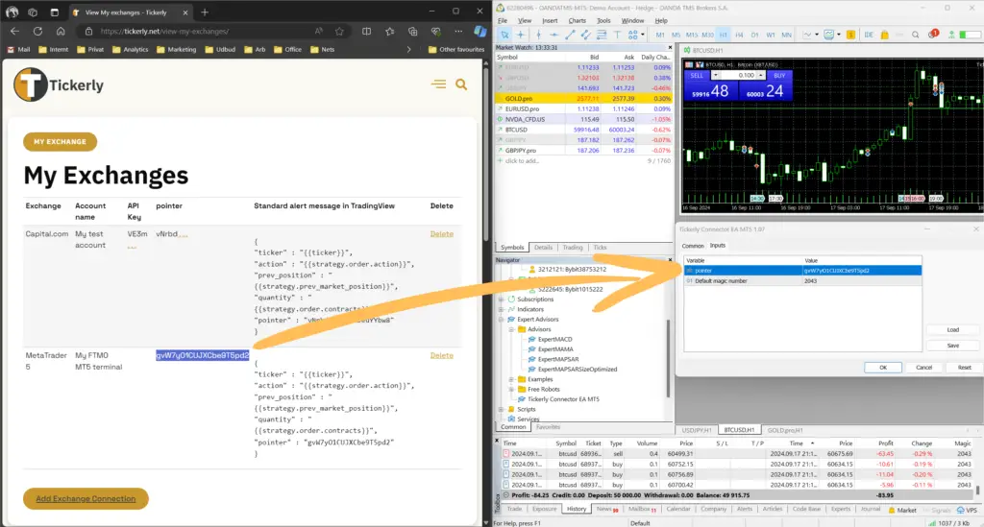Click Cancel in the Tickerly Connector dialog
Image resolution: width=984 pixels, height=527 pixels.
pyautogui.click(x=923, y=368)
